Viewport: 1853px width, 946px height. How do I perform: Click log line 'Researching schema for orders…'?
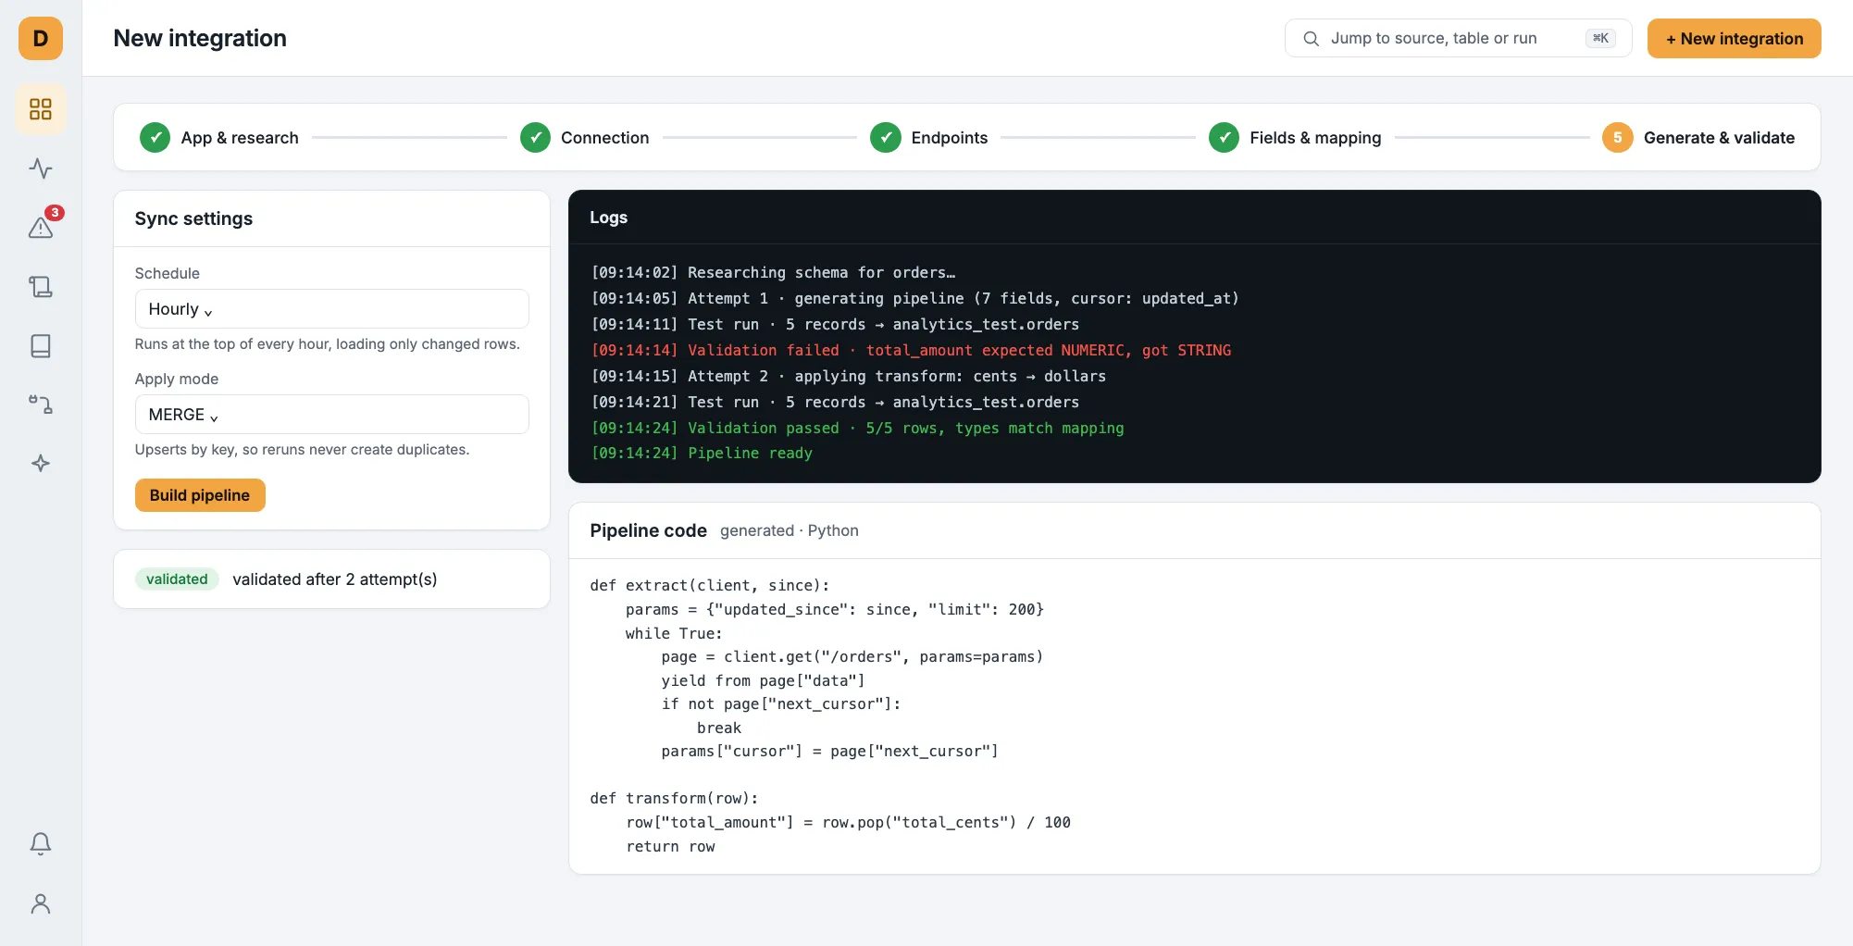774,272
